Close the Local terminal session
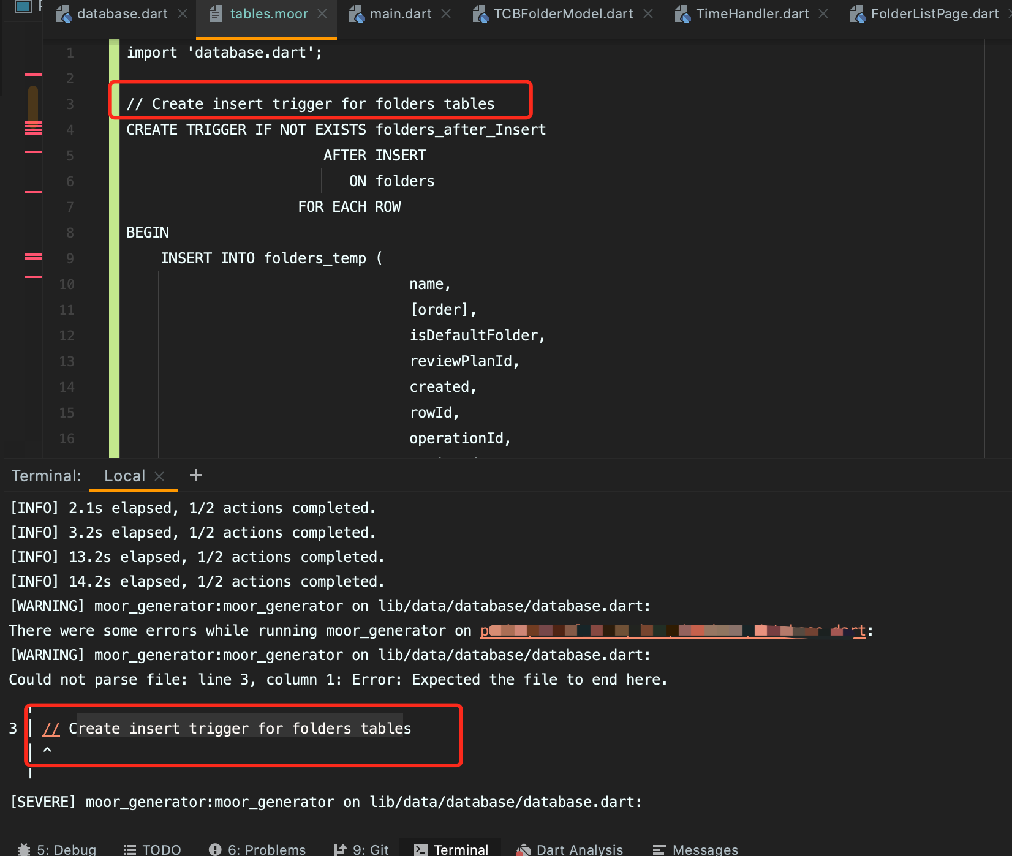1012x856 pixels. (x=159, y=475)
